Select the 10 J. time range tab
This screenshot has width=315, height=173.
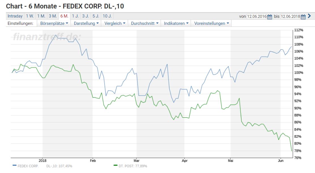pyautogui.click(x=107, y=16)
